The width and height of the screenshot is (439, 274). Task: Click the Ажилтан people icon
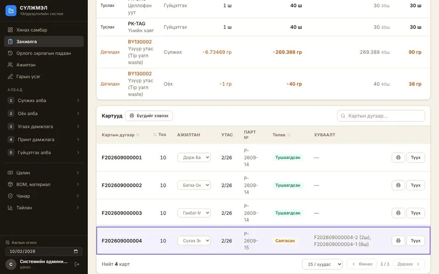pos(11,65)
